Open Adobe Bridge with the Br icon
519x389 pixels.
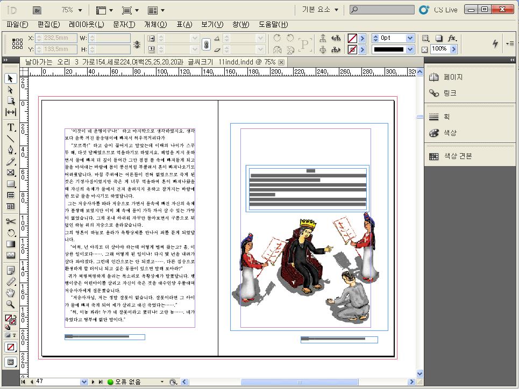[x=37, y=10]
